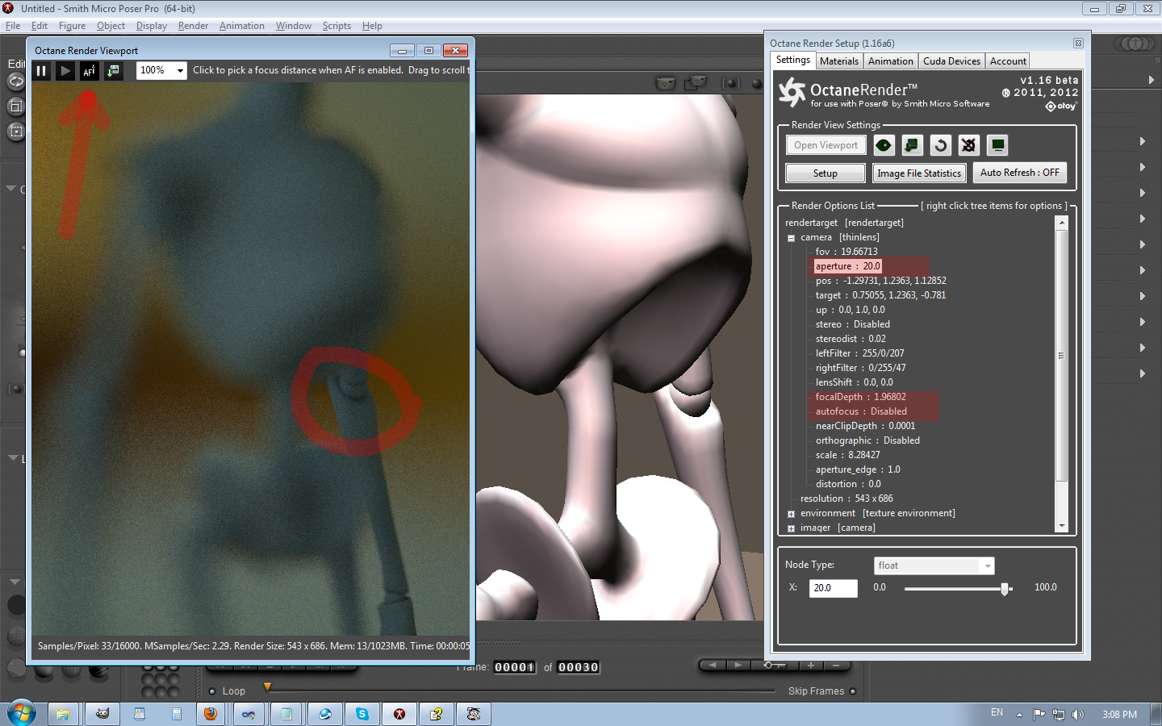The height and width of the screenshot is (726, 1162).
Task: Toggle the AF autofocus icon in the viewport
Action: (x=90, y=71)
